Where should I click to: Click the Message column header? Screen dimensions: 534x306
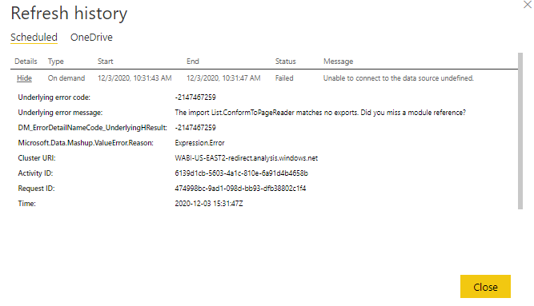point(338,62)
